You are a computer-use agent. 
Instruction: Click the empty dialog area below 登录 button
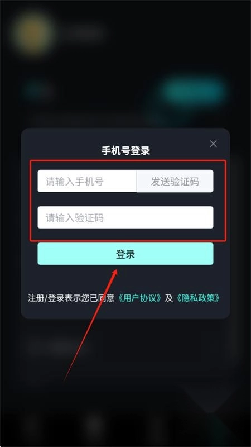coord(126,278)
